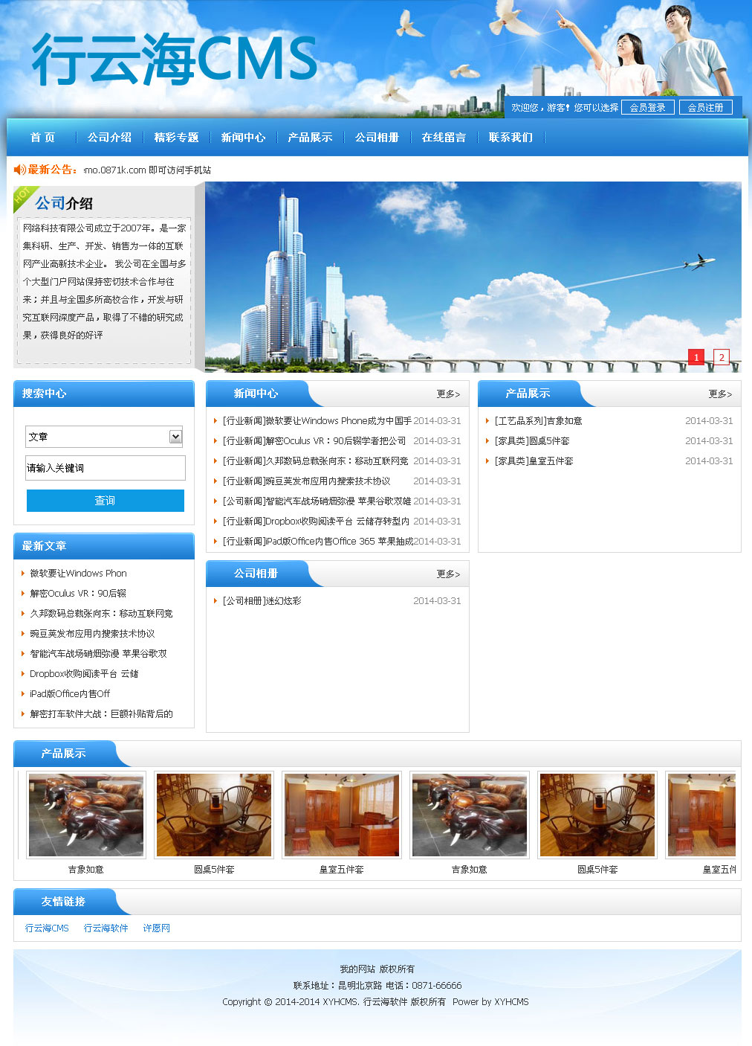The height and width of the screenshot is (1046, 752).
Task: Click the speaker icon beside 最新公告
Action: [20, 170]
